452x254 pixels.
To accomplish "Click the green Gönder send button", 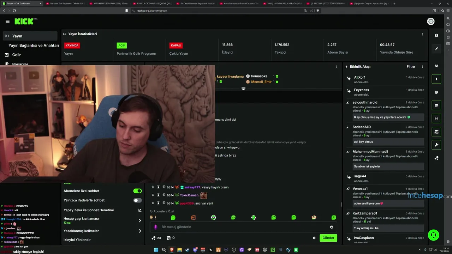I will point(328,238).
